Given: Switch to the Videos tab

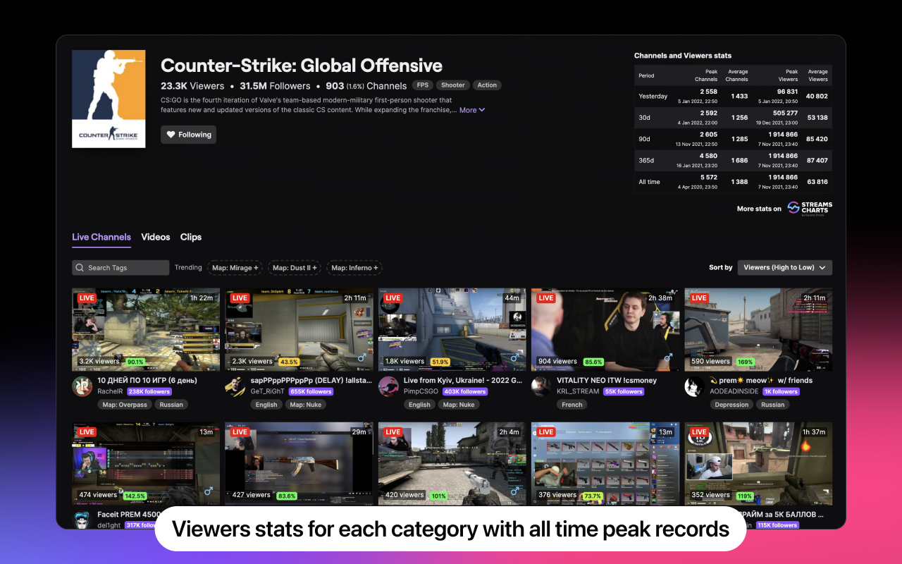Looking at the screenshot, I should click(155, 237).
